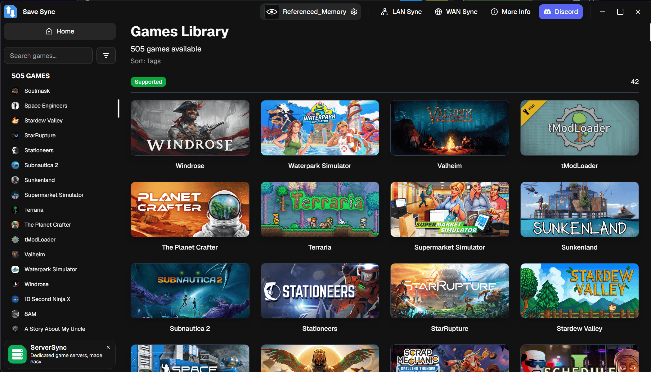This screenshot has height=372, width=651.
Task: Open the ServerSync promo title
Action: [48, 348]
